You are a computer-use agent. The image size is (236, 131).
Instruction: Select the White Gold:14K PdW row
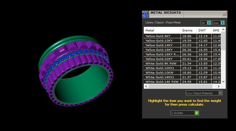tap(182, 82)
